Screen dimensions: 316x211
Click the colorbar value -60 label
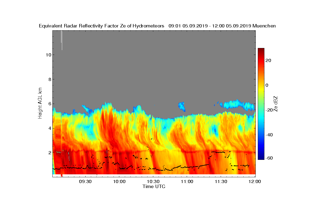269,158
